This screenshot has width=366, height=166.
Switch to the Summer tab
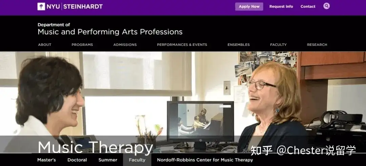pyautogui.click(x=108, y=160)
